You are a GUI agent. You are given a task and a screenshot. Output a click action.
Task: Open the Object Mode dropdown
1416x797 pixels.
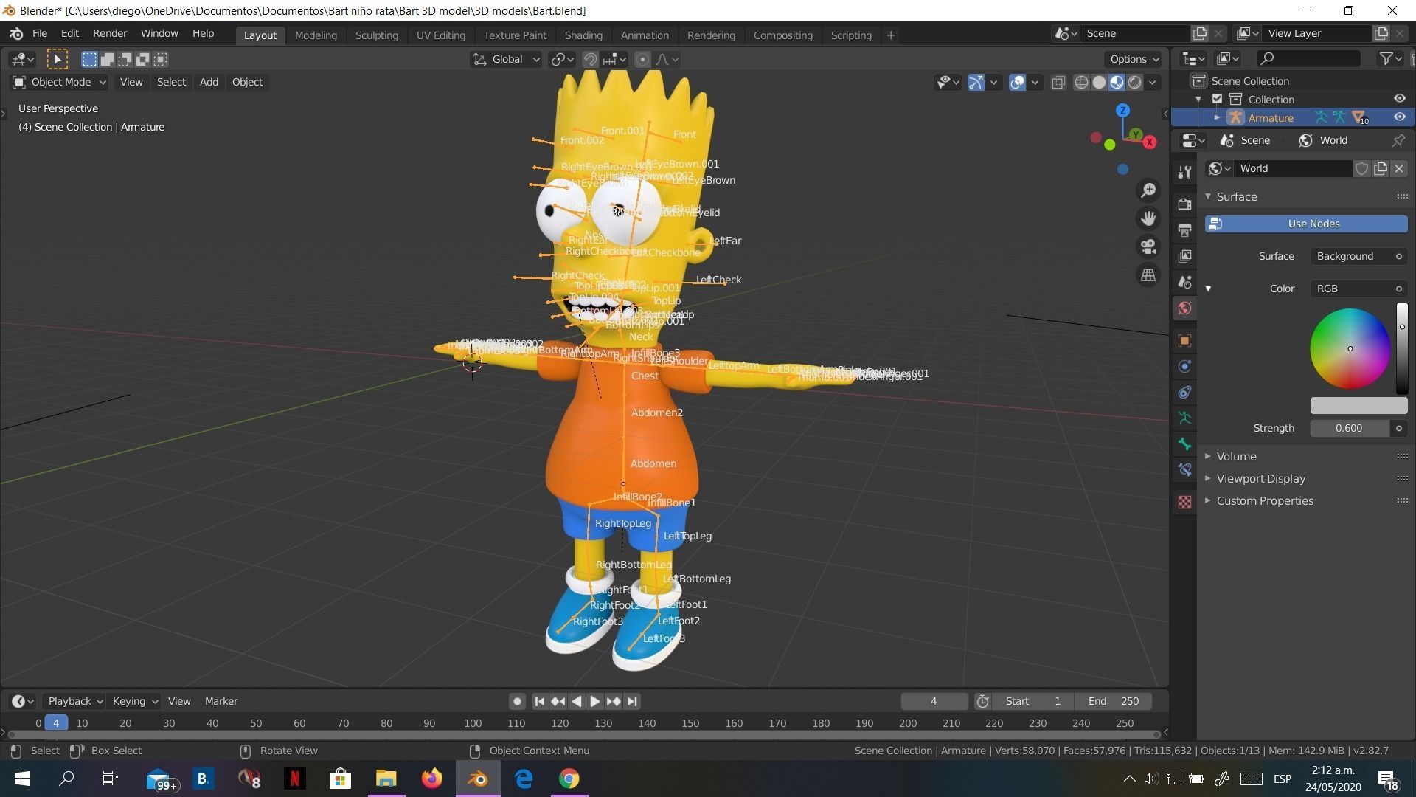[x=60, y=82]
